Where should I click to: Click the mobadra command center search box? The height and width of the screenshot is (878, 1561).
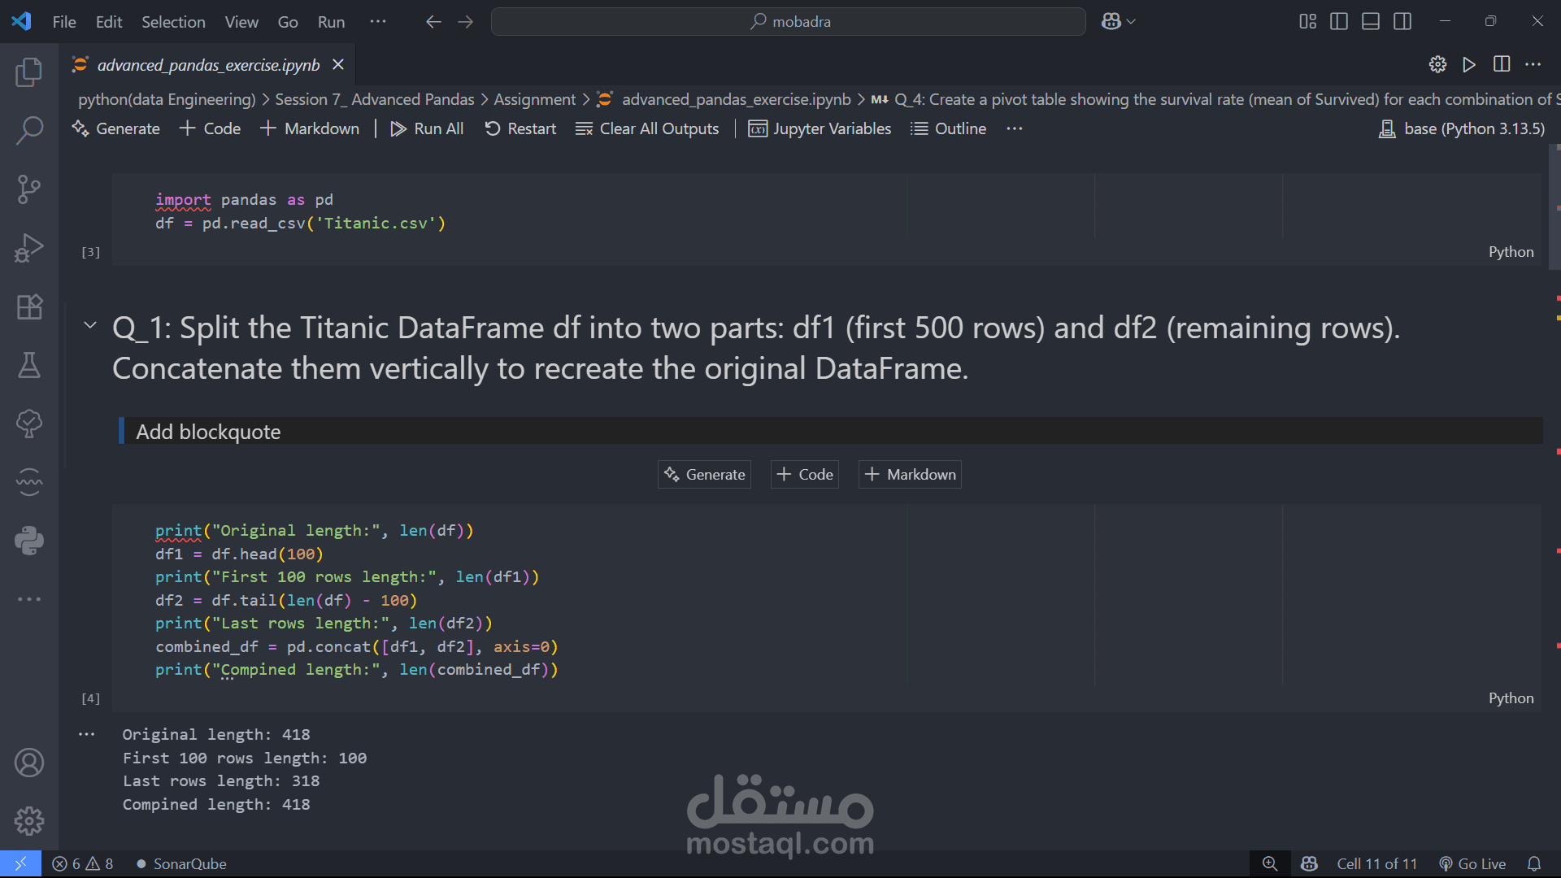point(788,22)
